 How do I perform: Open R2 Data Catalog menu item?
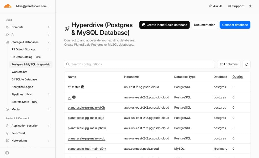pos(22,57)
